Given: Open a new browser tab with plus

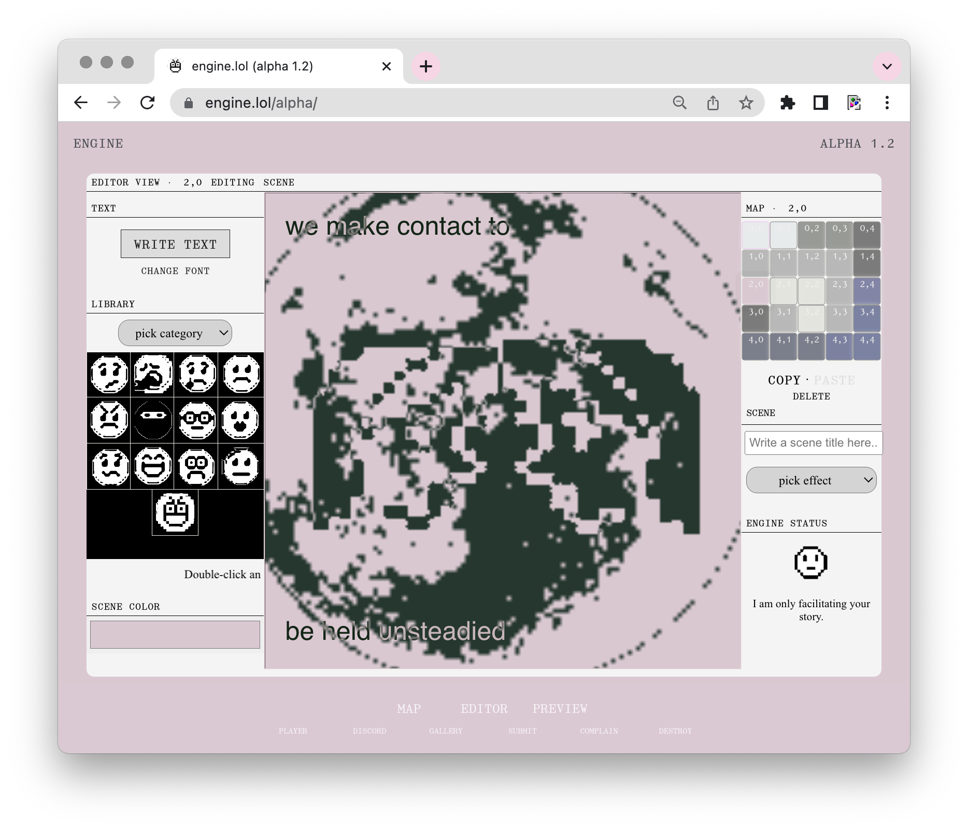Looking at the screenshot, I should pyautogui.click(x=425, y=66).
